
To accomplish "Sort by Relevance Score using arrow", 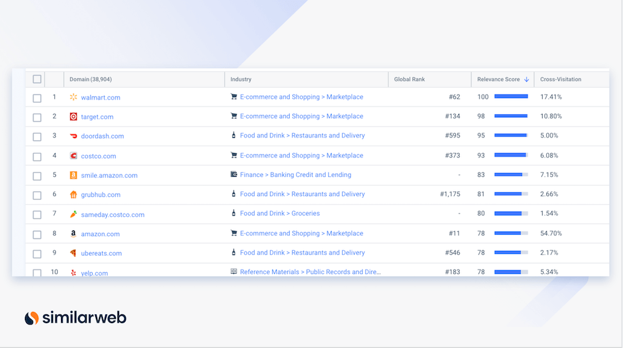I will pos(526,80).
